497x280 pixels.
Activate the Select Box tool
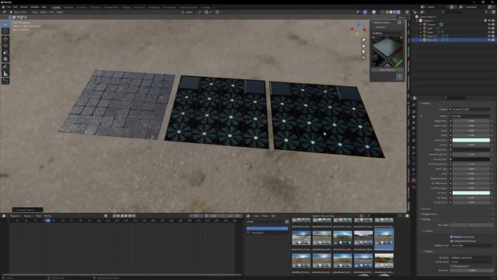point(5,24)
